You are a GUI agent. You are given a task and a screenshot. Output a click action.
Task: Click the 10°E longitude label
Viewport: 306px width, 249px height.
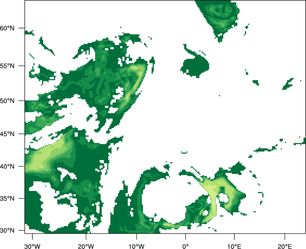coord(234,246)
